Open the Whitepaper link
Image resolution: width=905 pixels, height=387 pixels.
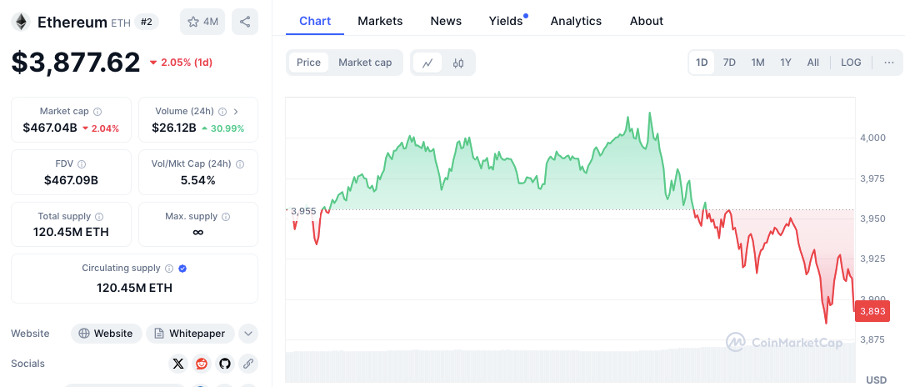coord(190,334)
